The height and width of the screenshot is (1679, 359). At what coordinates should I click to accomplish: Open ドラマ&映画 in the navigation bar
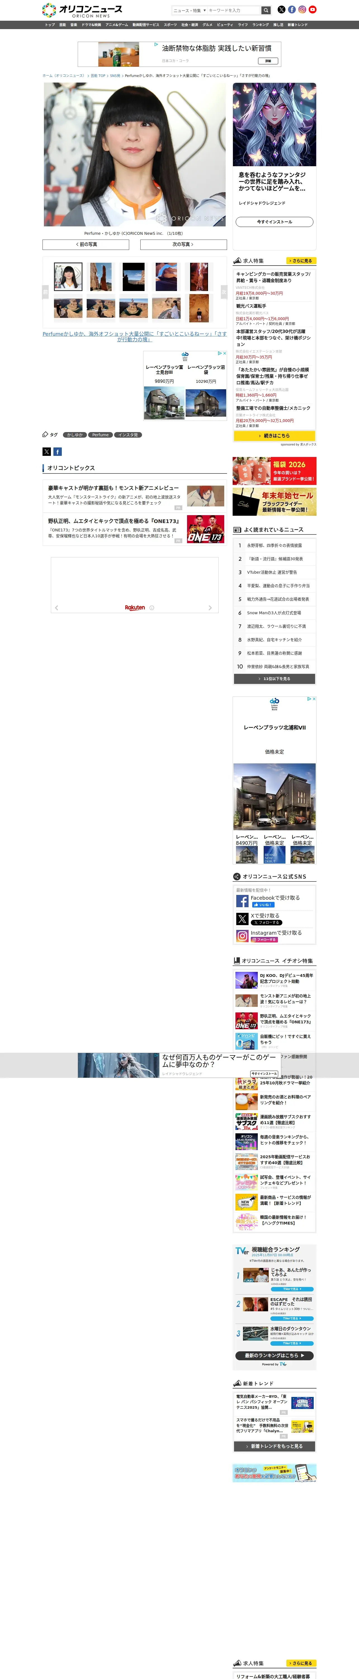[91, 25]
